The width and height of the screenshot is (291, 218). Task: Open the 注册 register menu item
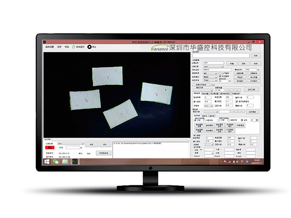(59, 47)
